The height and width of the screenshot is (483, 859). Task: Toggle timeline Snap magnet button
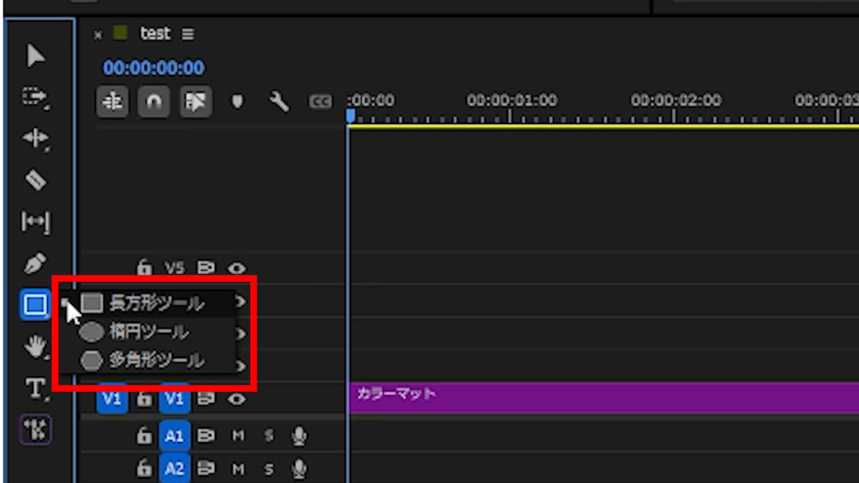point(154,101)
